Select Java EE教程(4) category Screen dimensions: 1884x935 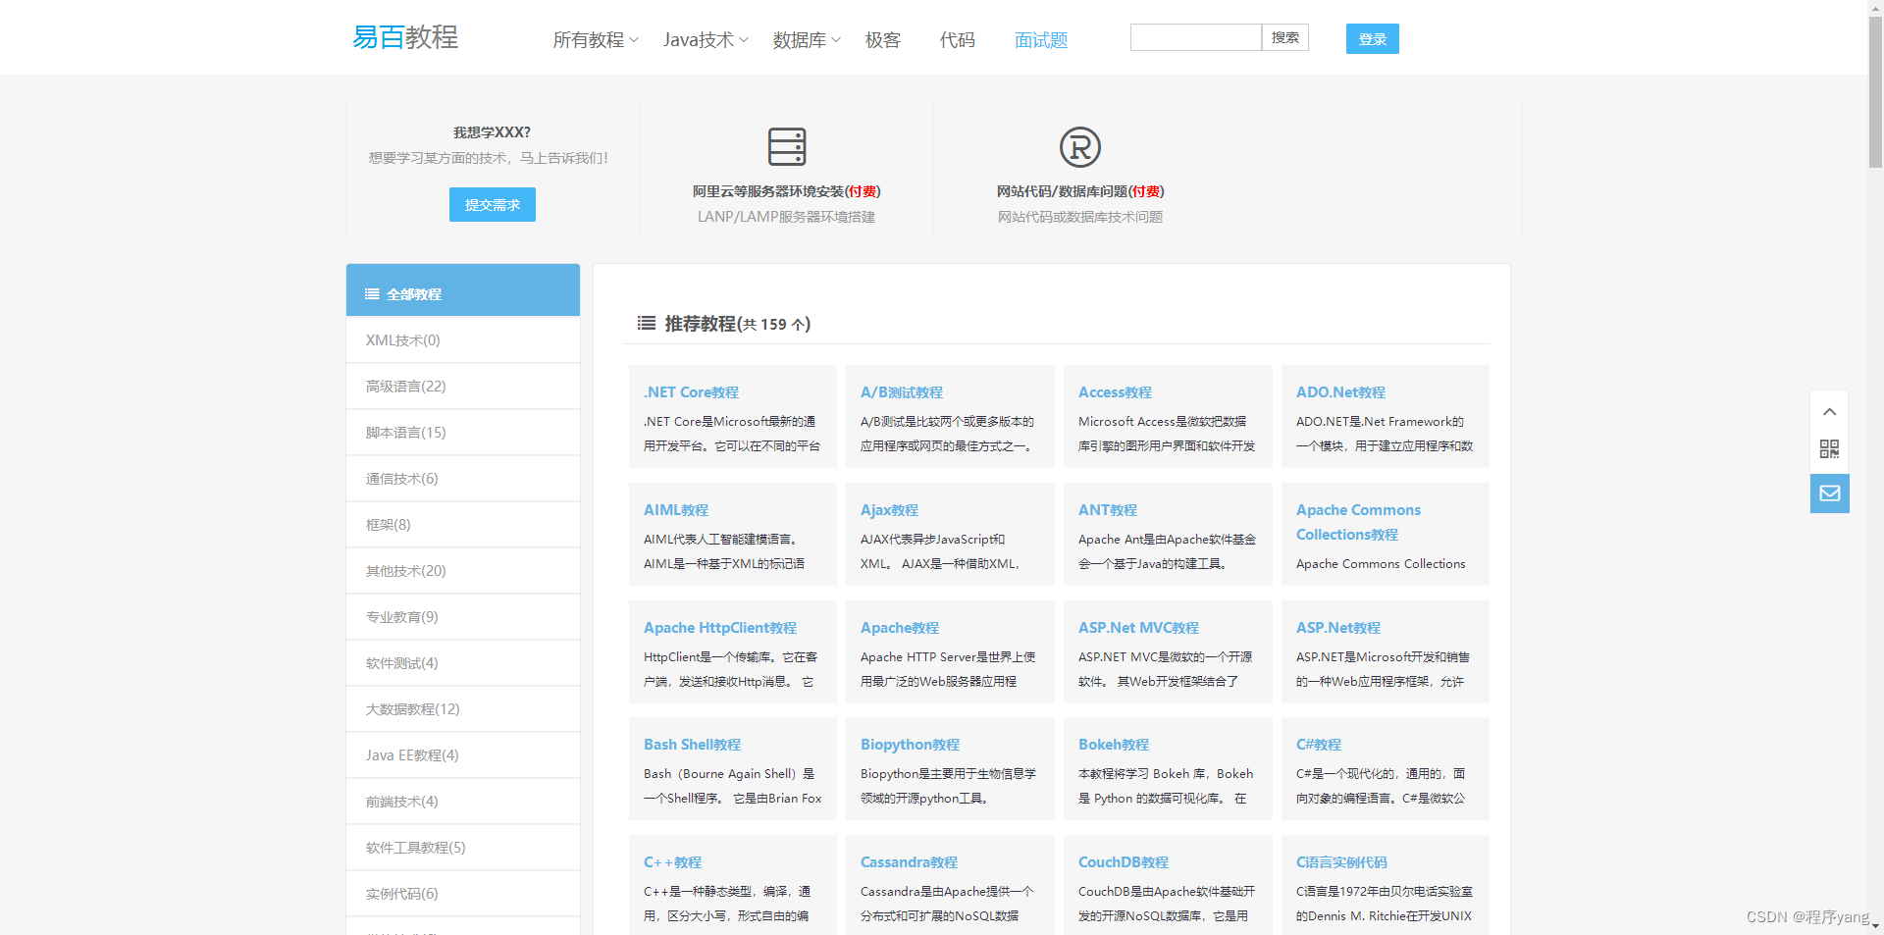click(463, 755)
